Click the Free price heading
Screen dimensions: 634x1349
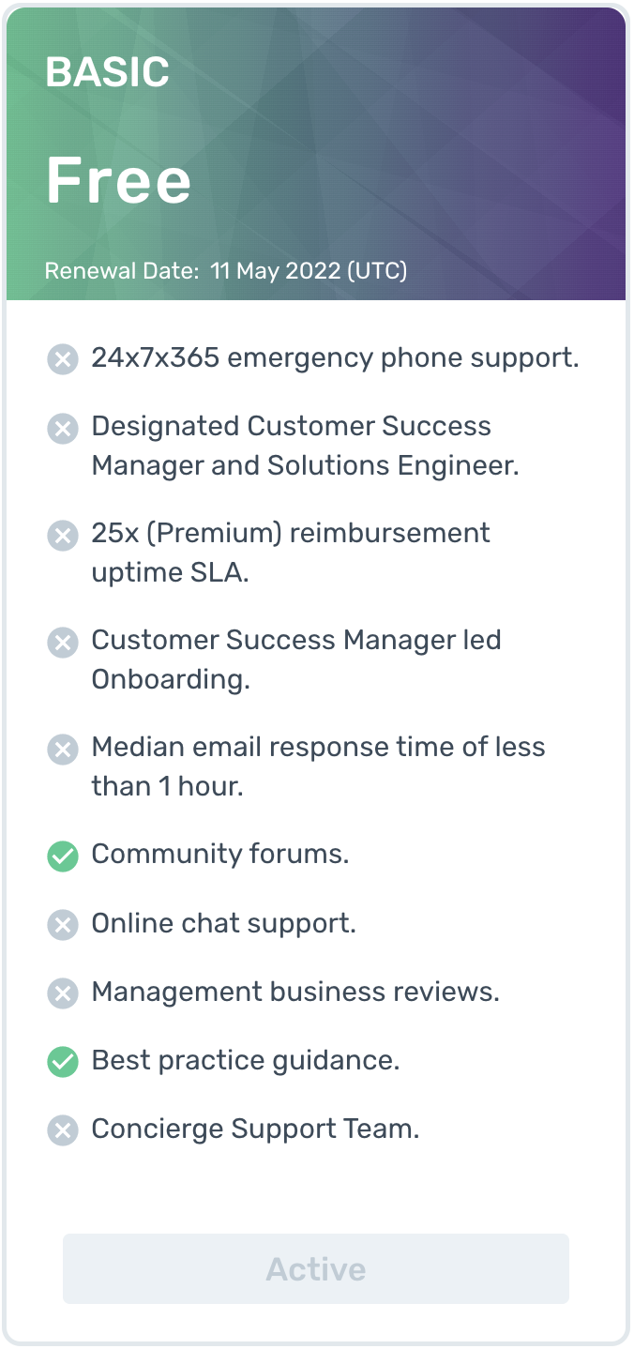118,180
